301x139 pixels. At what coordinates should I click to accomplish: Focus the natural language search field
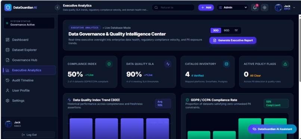click(x=173, y=7)
